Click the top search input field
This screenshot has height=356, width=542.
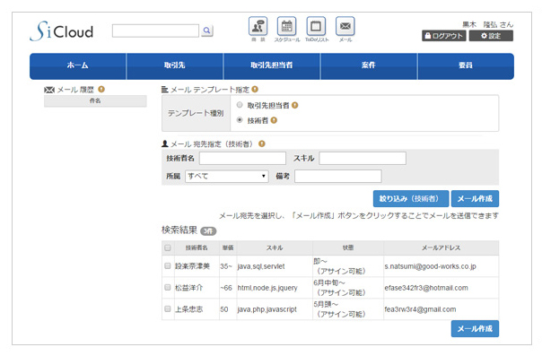[155, 30]
